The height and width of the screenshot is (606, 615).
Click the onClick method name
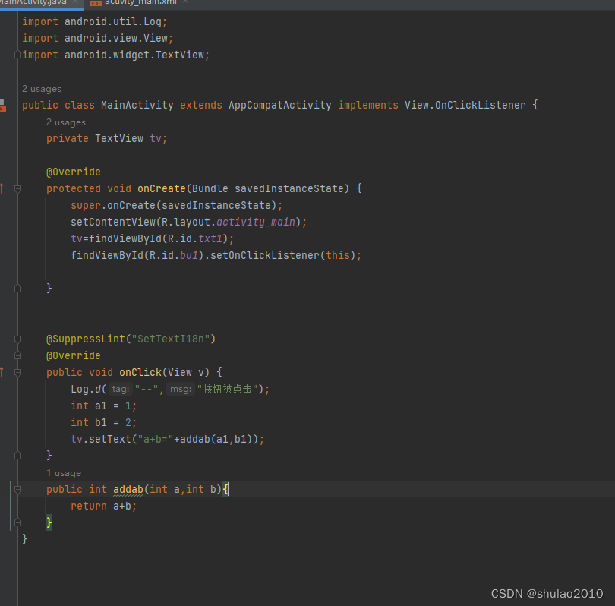(x=140, y=372)
